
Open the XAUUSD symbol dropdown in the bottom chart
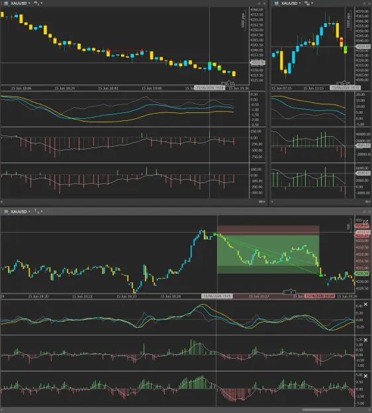pyautogui.click(x=21, y=211)
